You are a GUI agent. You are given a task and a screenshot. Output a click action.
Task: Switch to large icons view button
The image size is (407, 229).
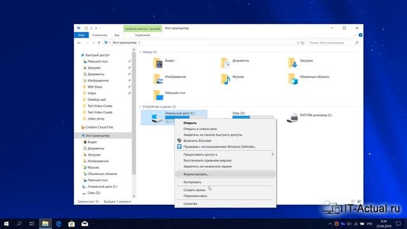pos(359,202)
